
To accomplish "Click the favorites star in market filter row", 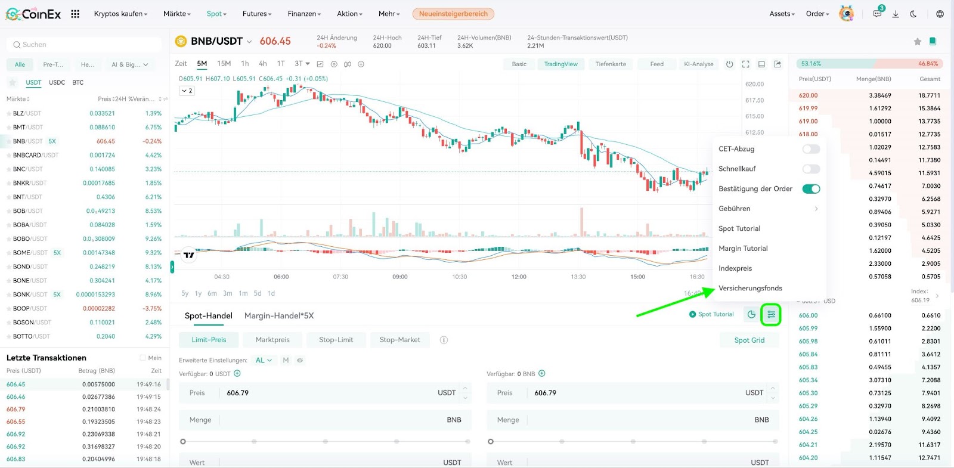I will [x=13, y=82].
